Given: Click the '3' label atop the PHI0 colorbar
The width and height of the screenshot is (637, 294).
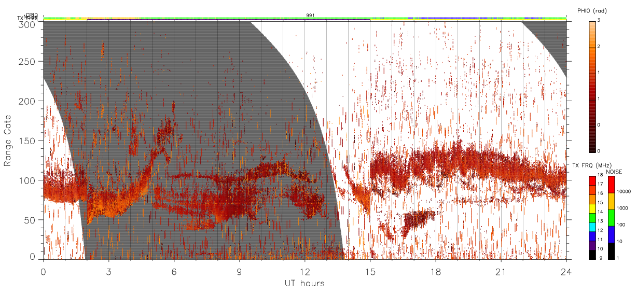Looking at the screenshot, I should [x=598, y=21].
